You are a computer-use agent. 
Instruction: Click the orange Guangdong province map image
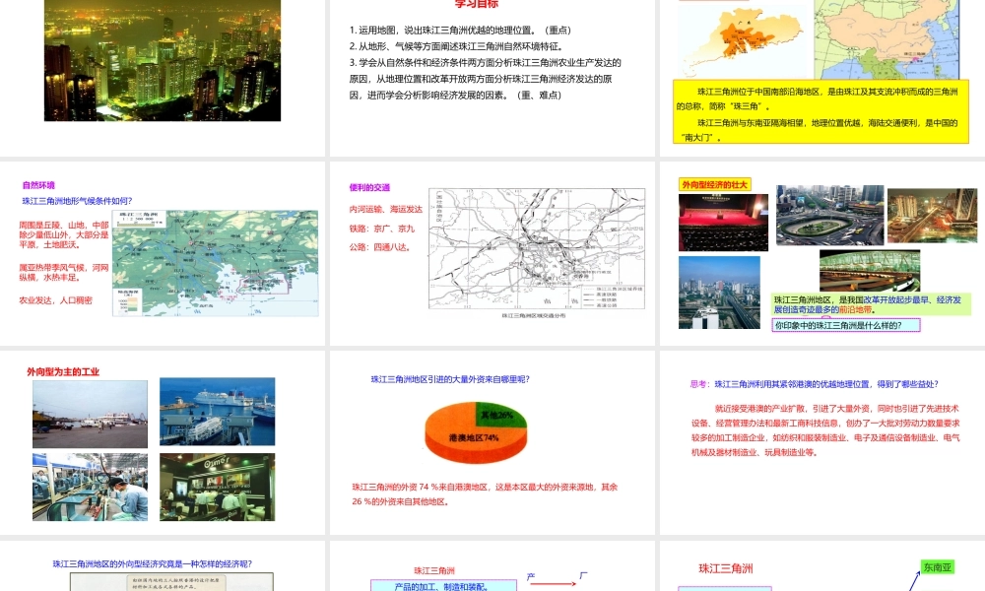[743, 39]
